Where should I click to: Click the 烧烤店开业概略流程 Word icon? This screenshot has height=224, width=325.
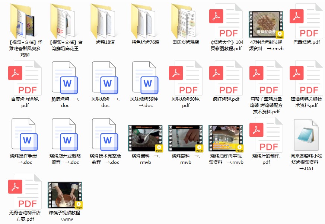tap(65, 134)
